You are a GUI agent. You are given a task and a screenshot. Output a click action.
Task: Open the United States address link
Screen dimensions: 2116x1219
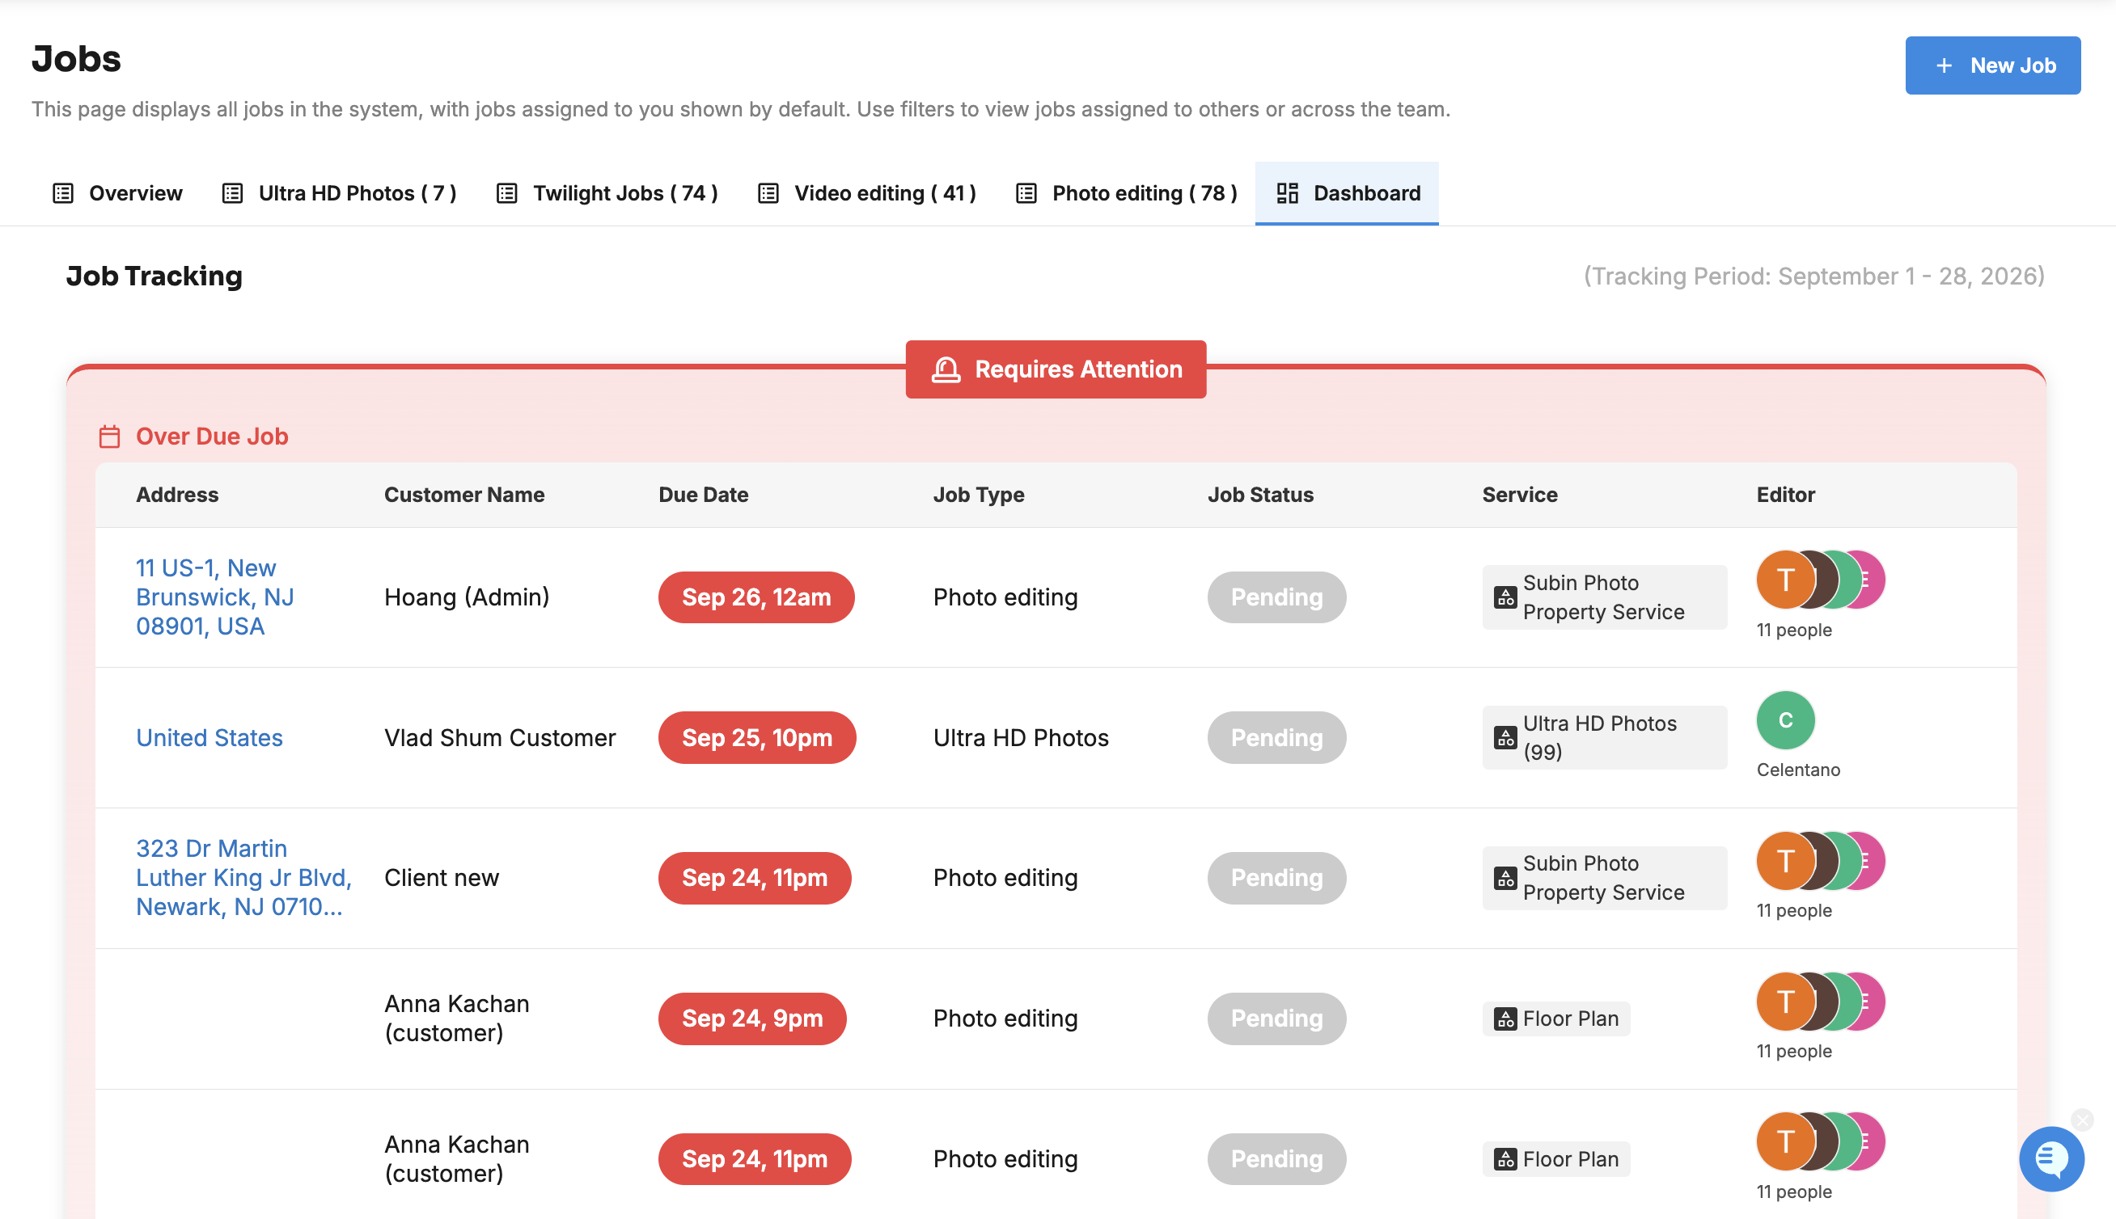pos(209,737)
